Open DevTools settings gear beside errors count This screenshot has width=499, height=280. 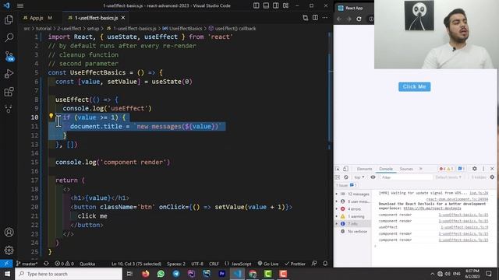[475, 169]
